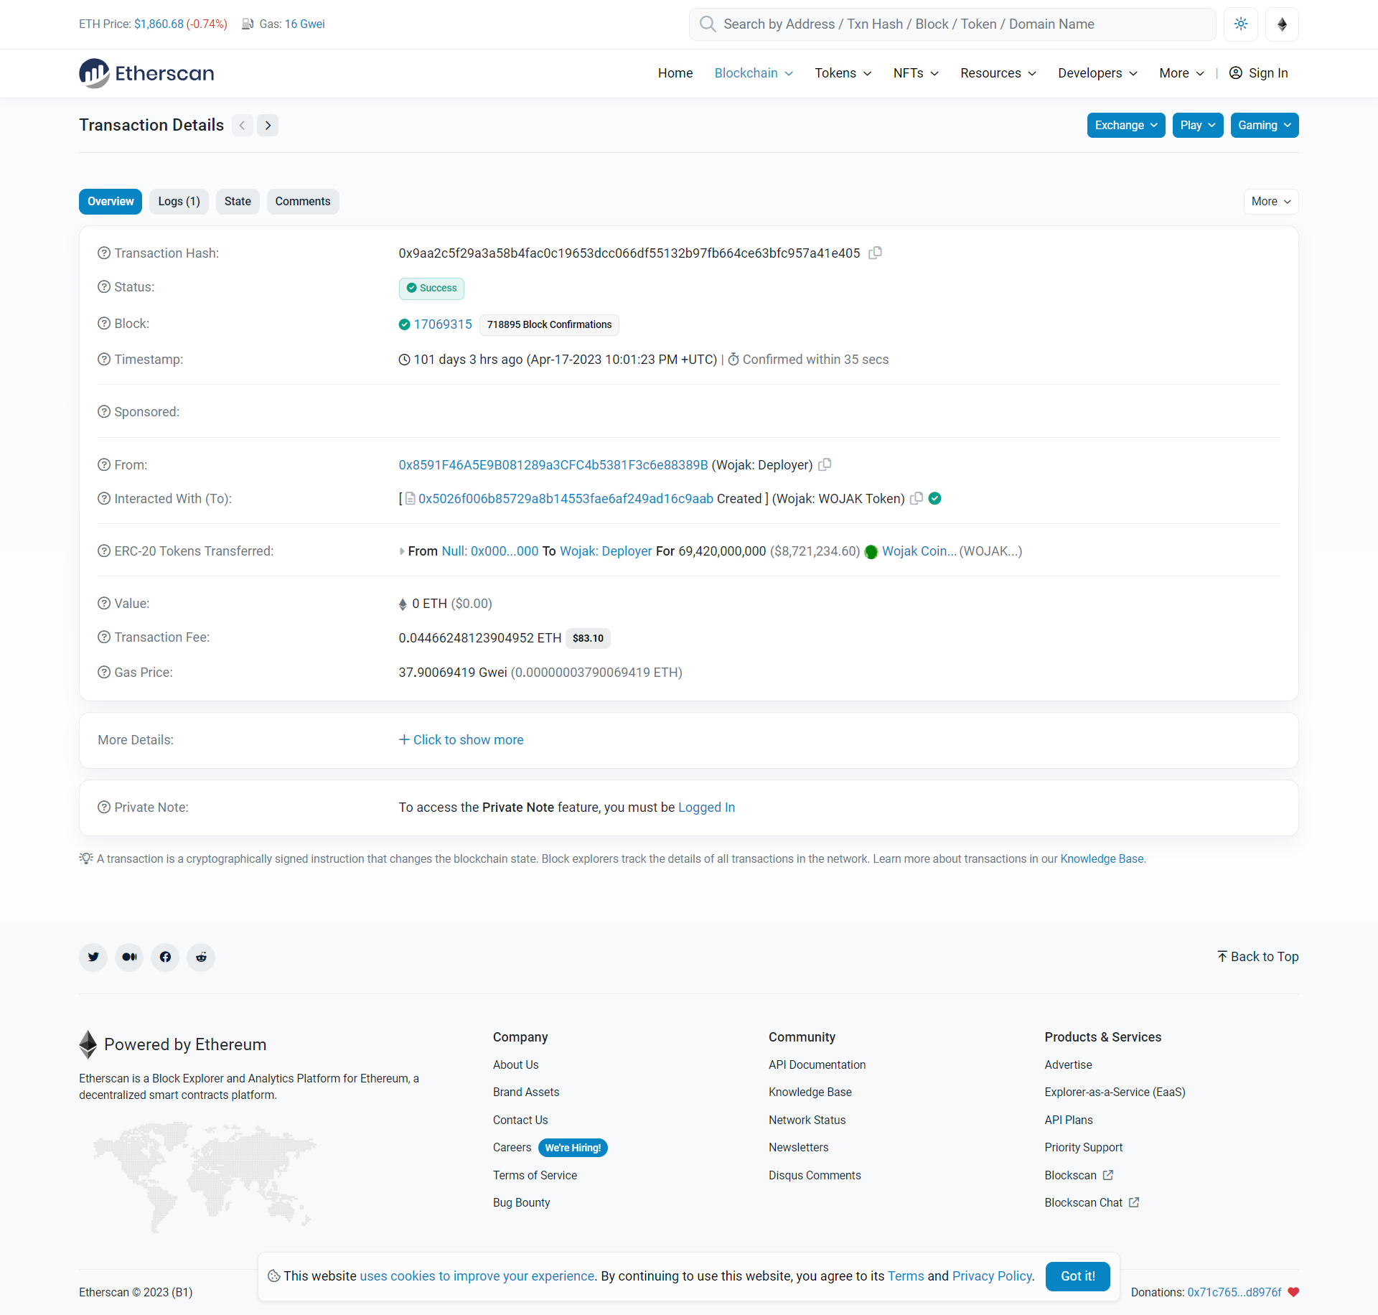Screen dimensions: 1378x1315
Task: Open the Reddit icon in footer
Action: [201, 957]
